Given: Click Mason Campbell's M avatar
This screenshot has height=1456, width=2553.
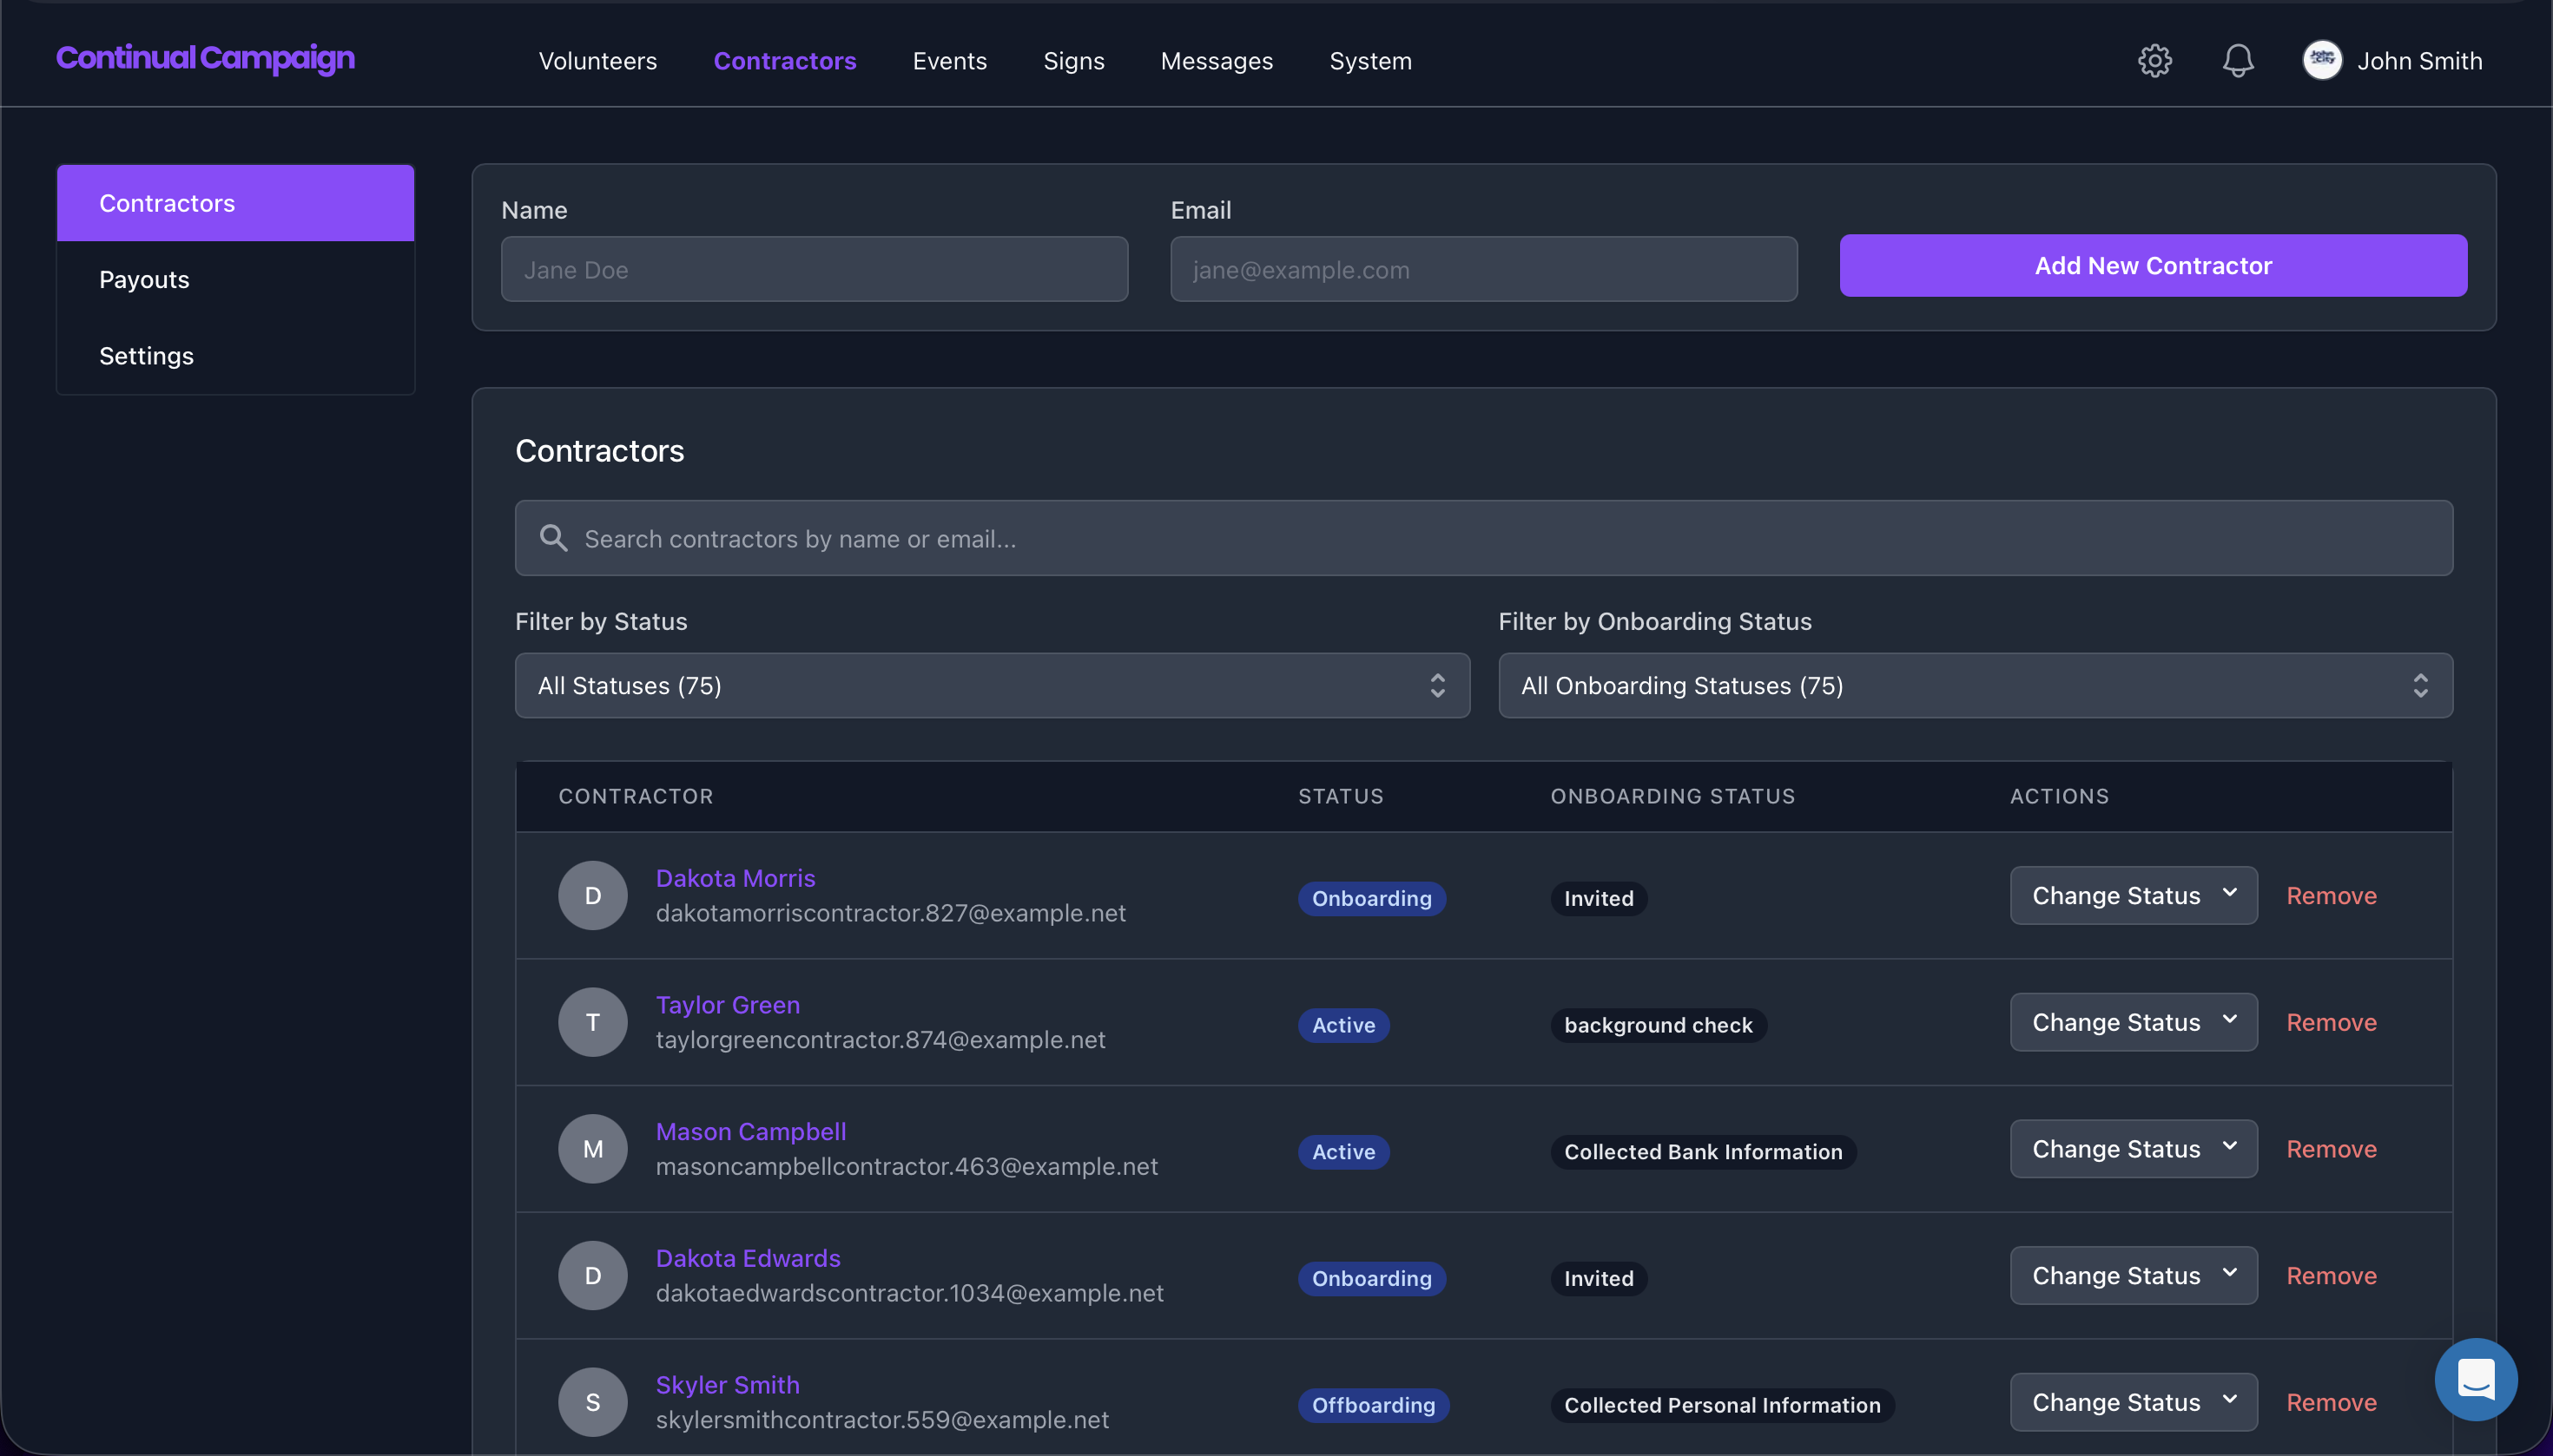Looking at the screenshot, I should click(x=592, y=1149).
